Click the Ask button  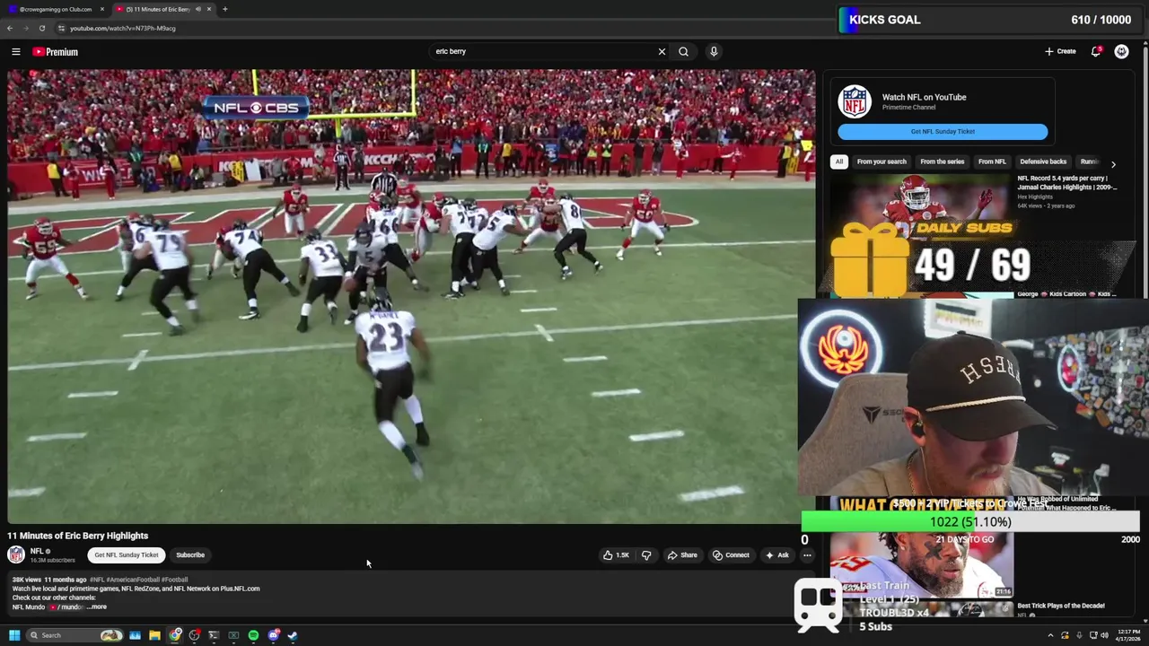[x=777, y=554]
